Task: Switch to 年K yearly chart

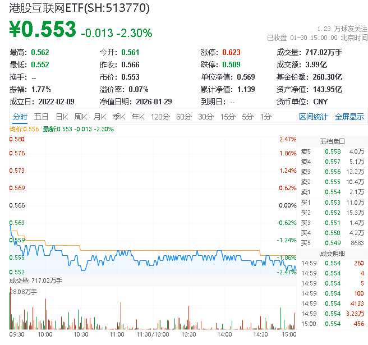Action: point(137,117)
